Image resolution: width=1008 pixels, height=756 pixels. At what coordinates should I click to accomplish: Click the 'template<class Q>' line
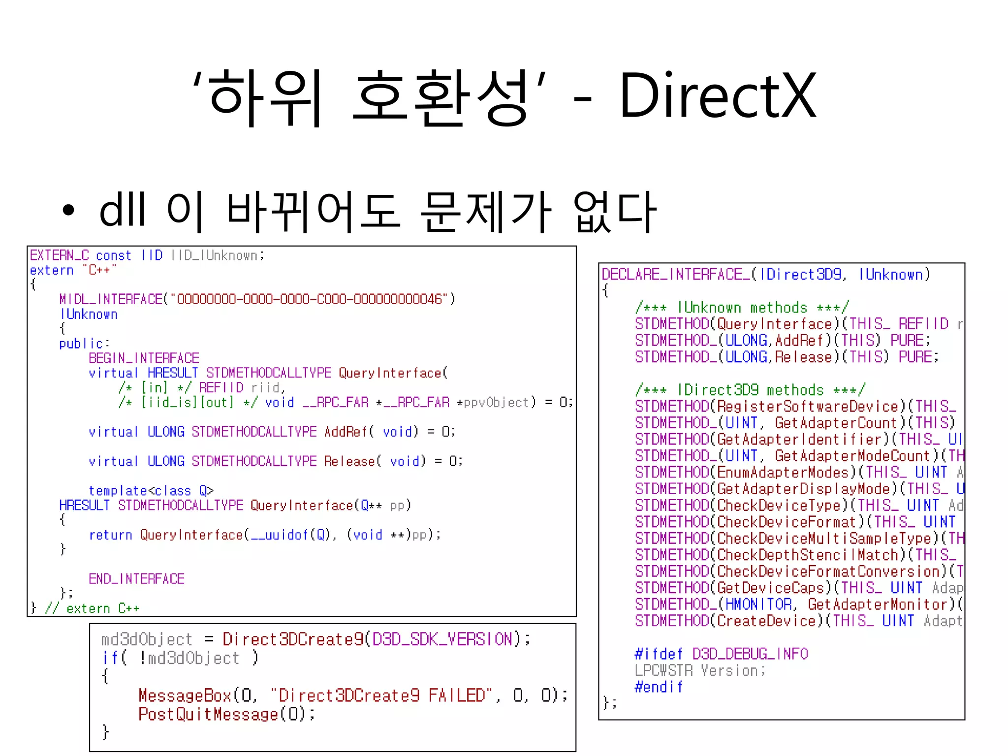click(151, 491)
